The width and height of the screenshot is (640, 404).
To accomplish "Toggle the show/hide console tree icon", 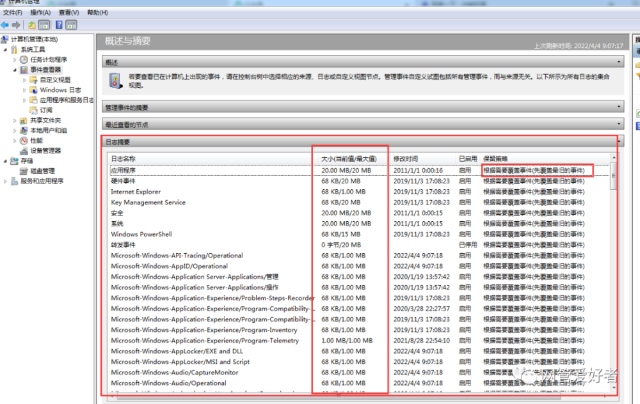I will click(44, 26).
